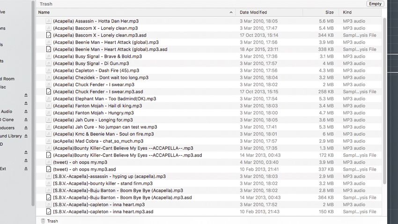398x224 pixels.
Task: Toggle the sort direction chevron in the Name column
Action: click(x=231, y=12)
